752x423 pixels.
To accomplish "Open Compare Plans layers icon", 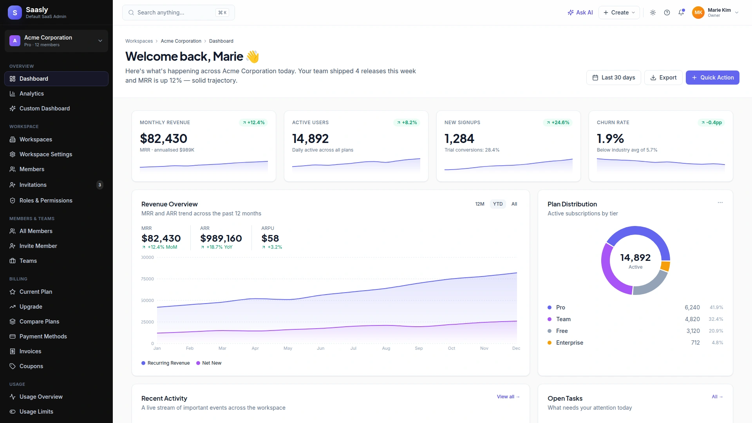I will click(13, 322).
